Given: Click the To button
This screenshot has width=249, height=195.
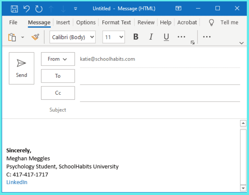Looking at the screenshot, I should tap(58, 76).
